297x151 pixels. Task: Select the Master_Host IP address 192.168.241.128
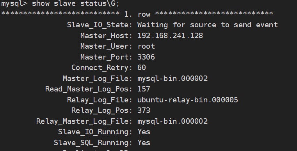tap(170, 35)
